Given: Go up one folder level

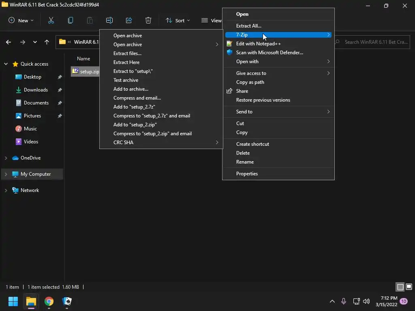Looking at the screenshot, I should 47,42.
